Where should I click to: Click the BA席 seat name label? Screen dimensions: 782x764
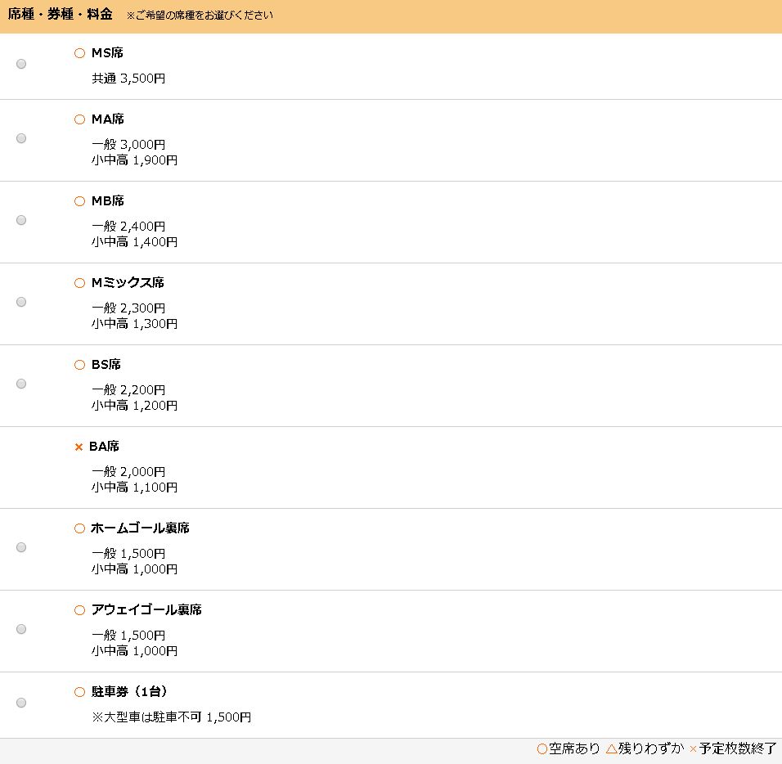[x=104, y=447]
